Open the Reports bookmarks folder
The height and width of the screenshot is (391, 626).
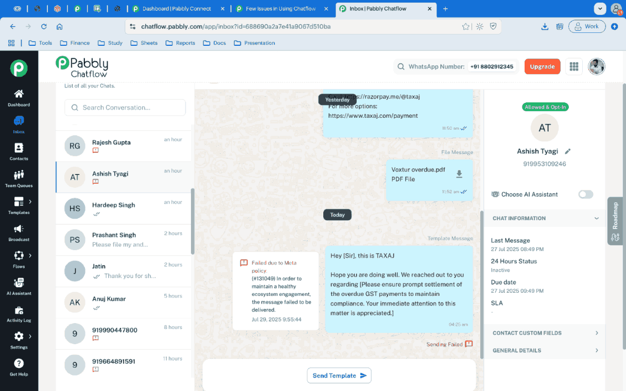tap(180, 43)
